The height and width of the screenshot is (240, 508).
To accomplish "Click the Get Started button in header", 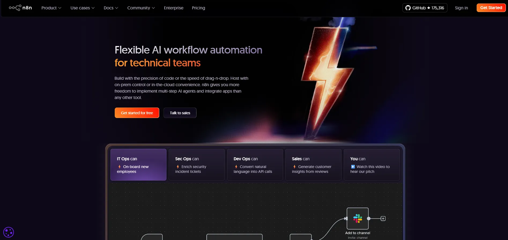I will [491, 8].
